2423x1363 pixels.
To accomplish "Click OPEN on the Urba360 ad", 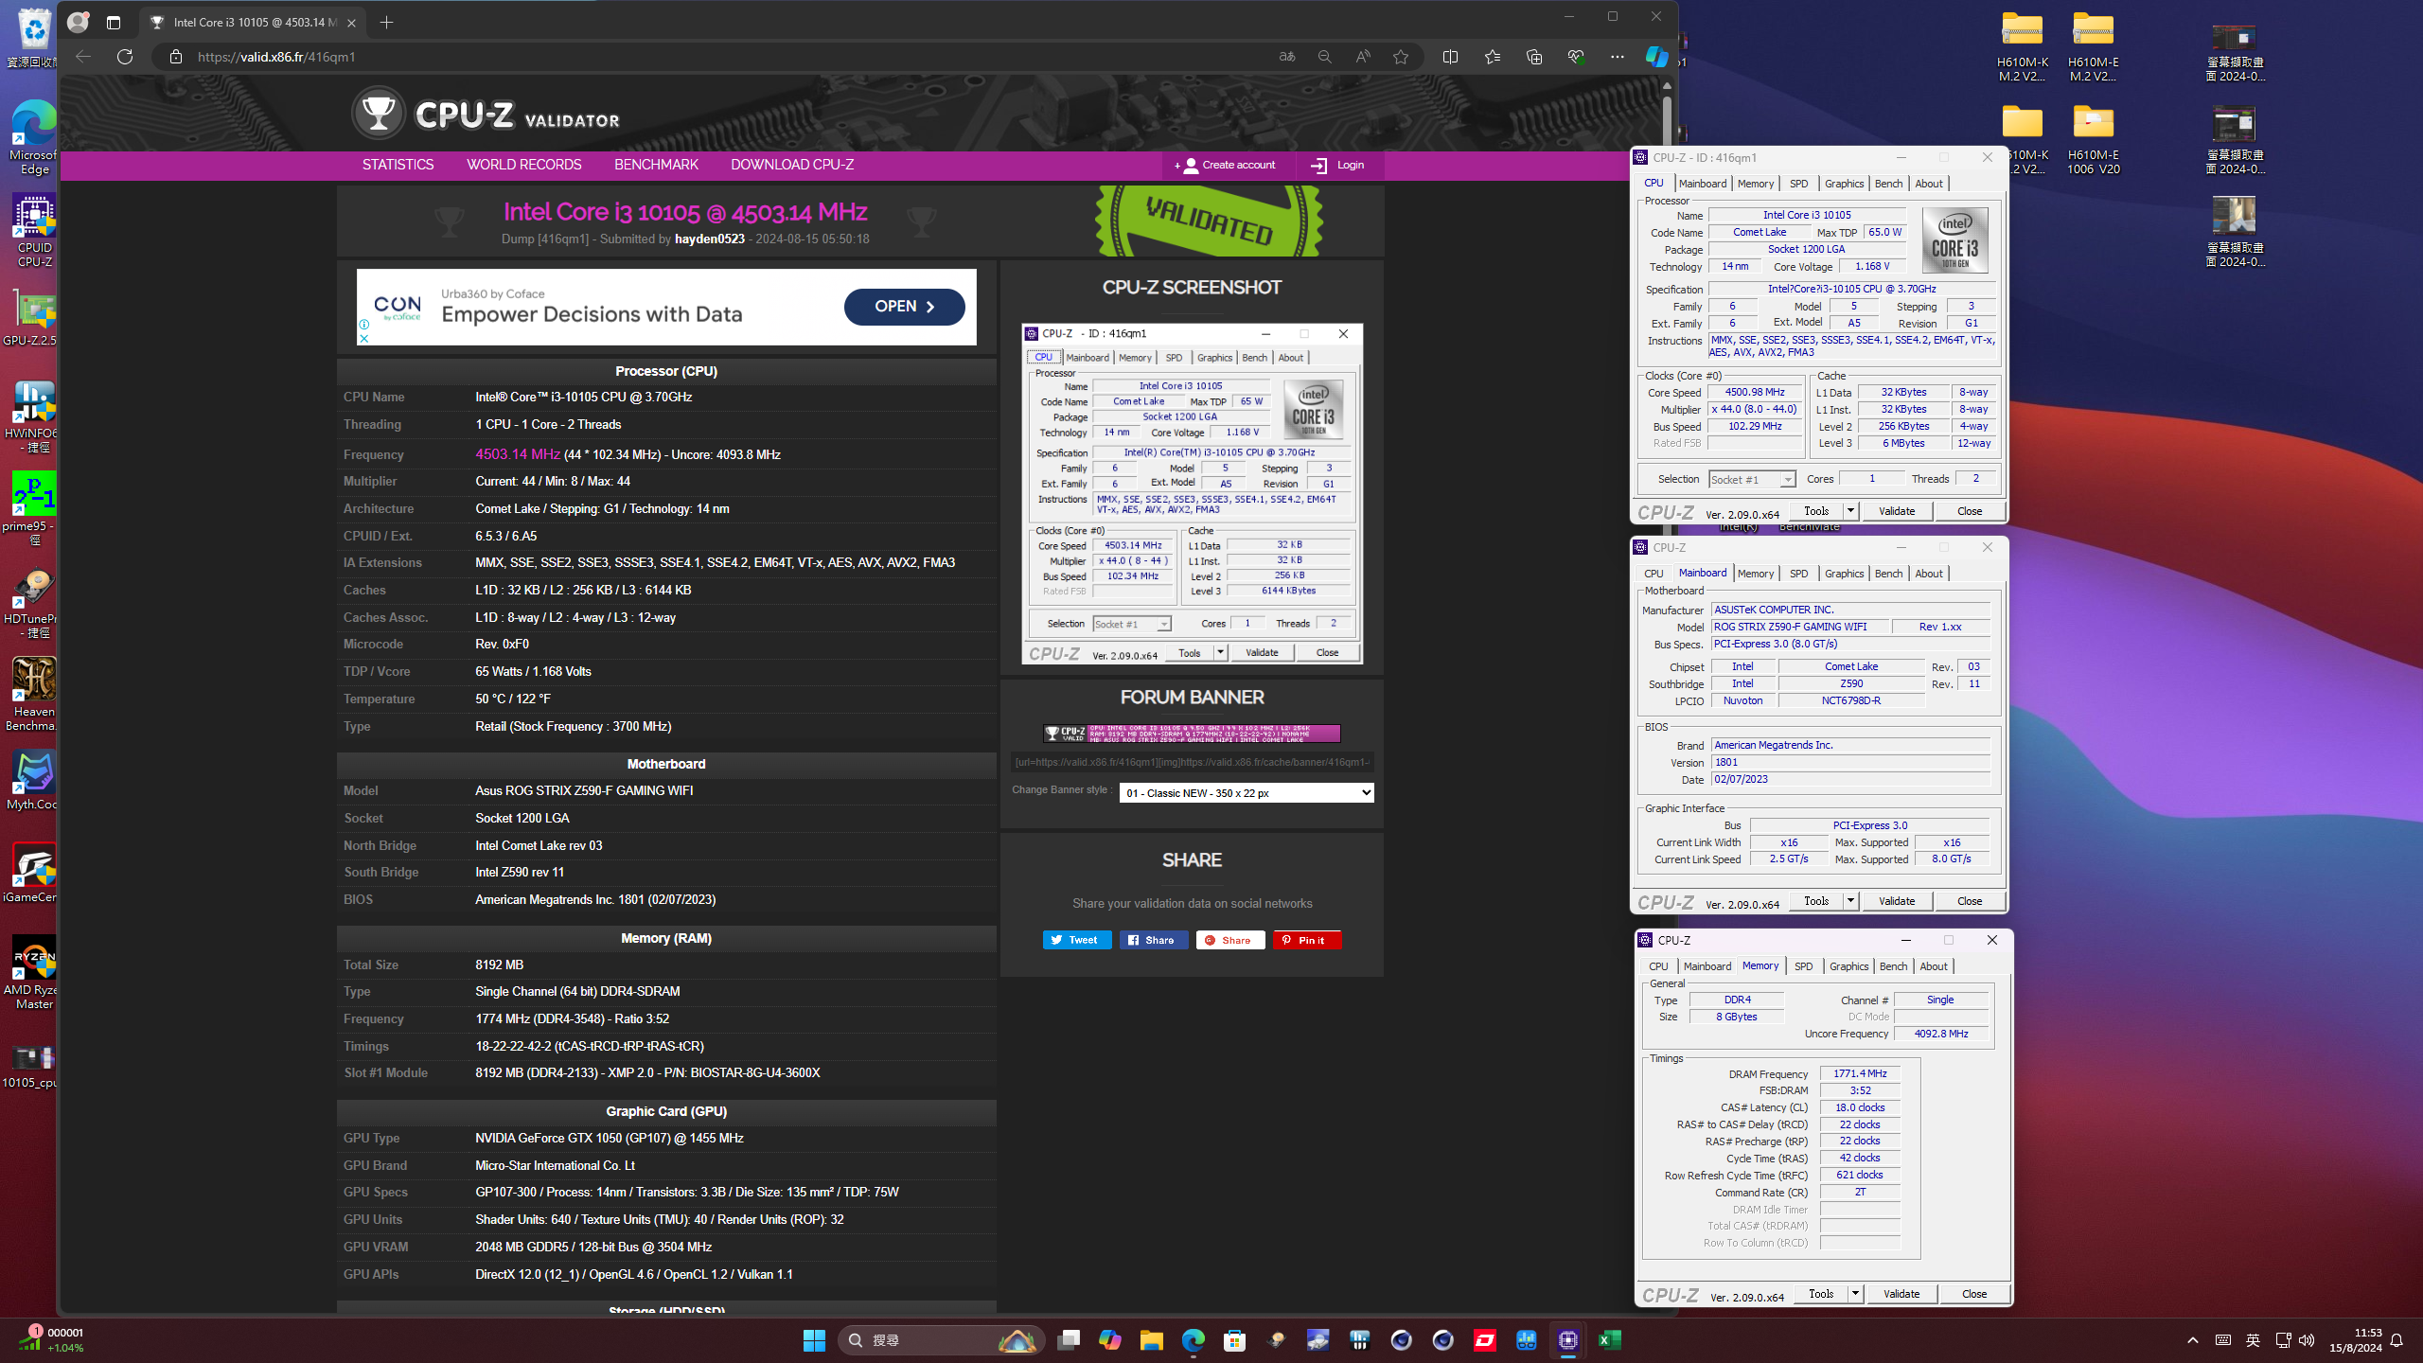I will [x=905, y=307].
